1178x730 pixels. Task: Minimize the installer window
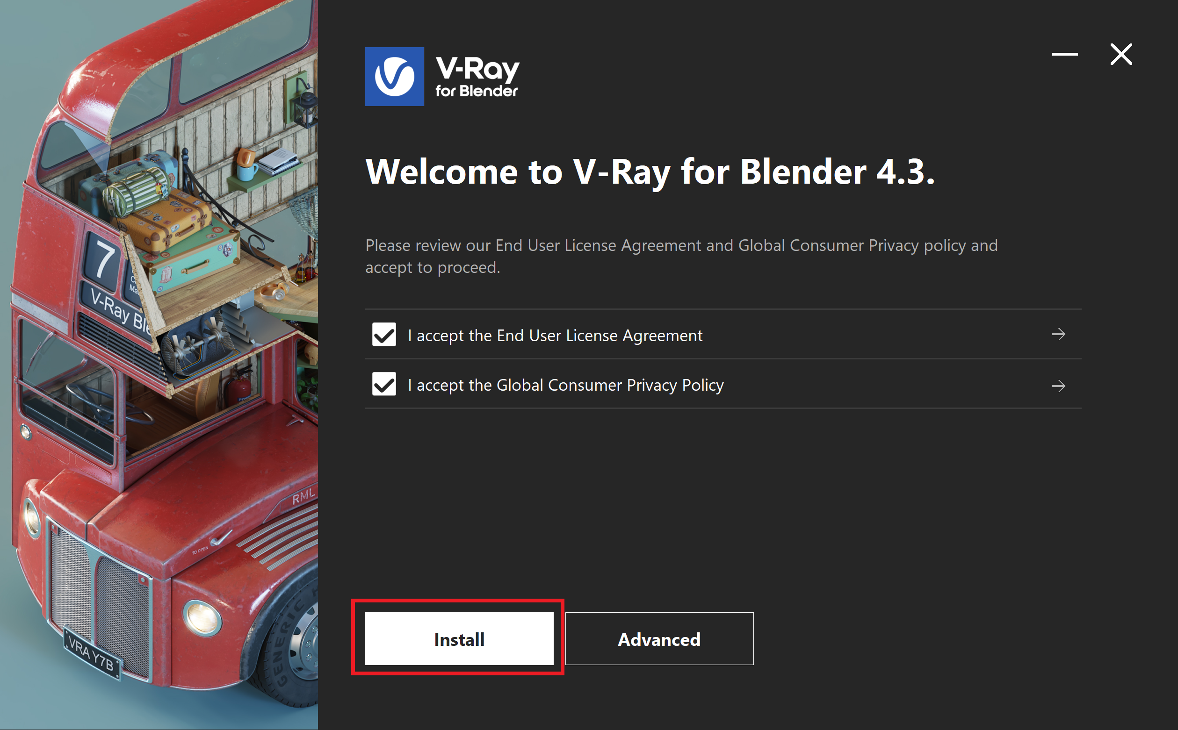[1064, 54]
